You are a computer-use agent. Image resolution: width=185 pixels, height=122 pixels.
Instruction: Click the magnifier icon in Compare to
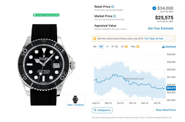pos(95,110)
